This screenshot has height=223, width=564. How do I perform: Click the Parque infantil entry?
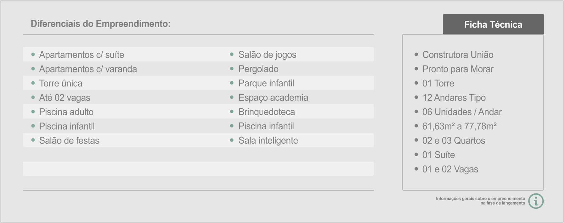[266, 83]
